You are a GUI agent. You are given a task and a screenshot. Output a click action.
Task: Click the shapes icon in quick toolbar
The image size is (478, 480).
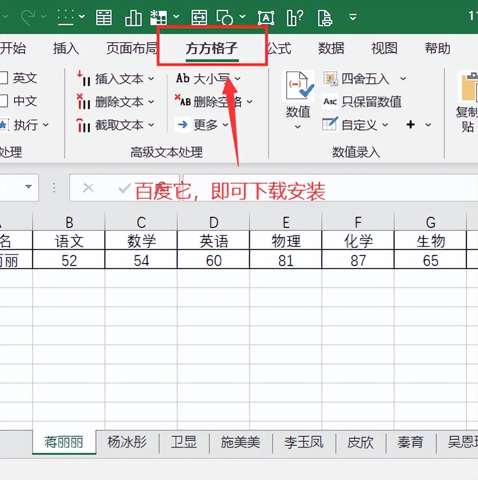(x=225, y=17)
